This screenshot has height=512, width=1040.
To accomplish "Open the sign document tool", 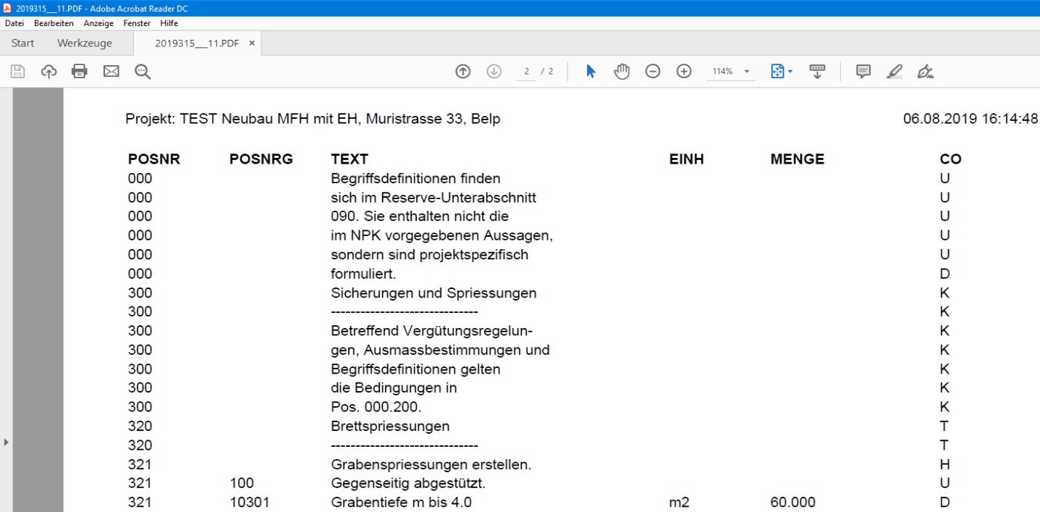I will (x=926, y=71).
